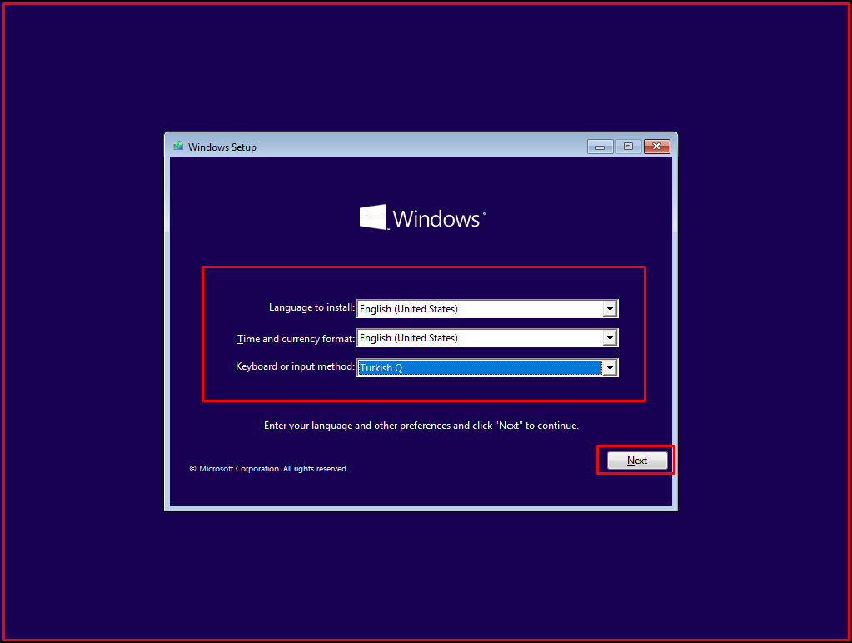Click the Microsoft Corporation copyright text
Screen dimensions: 852x643
click(x=268, y=469)
